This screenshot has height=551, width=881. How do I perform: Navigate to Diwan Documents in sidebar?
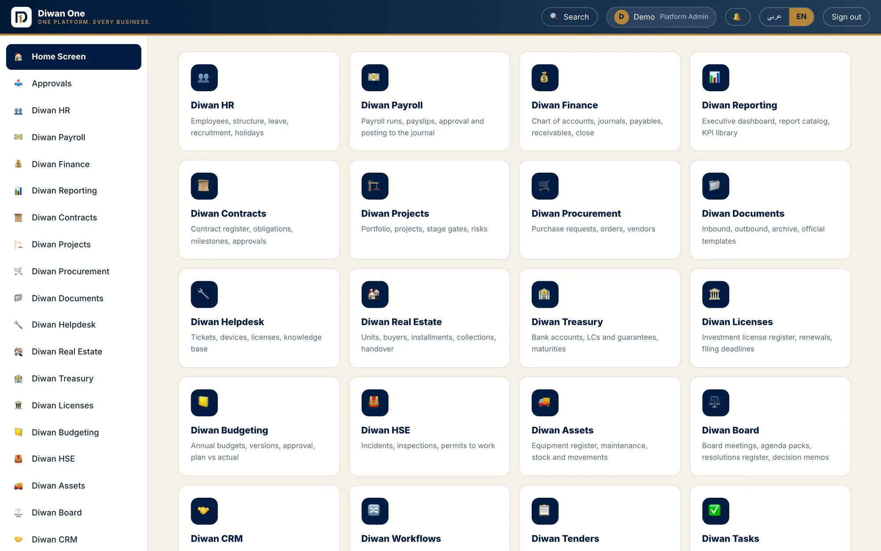[x=74, y=298]
